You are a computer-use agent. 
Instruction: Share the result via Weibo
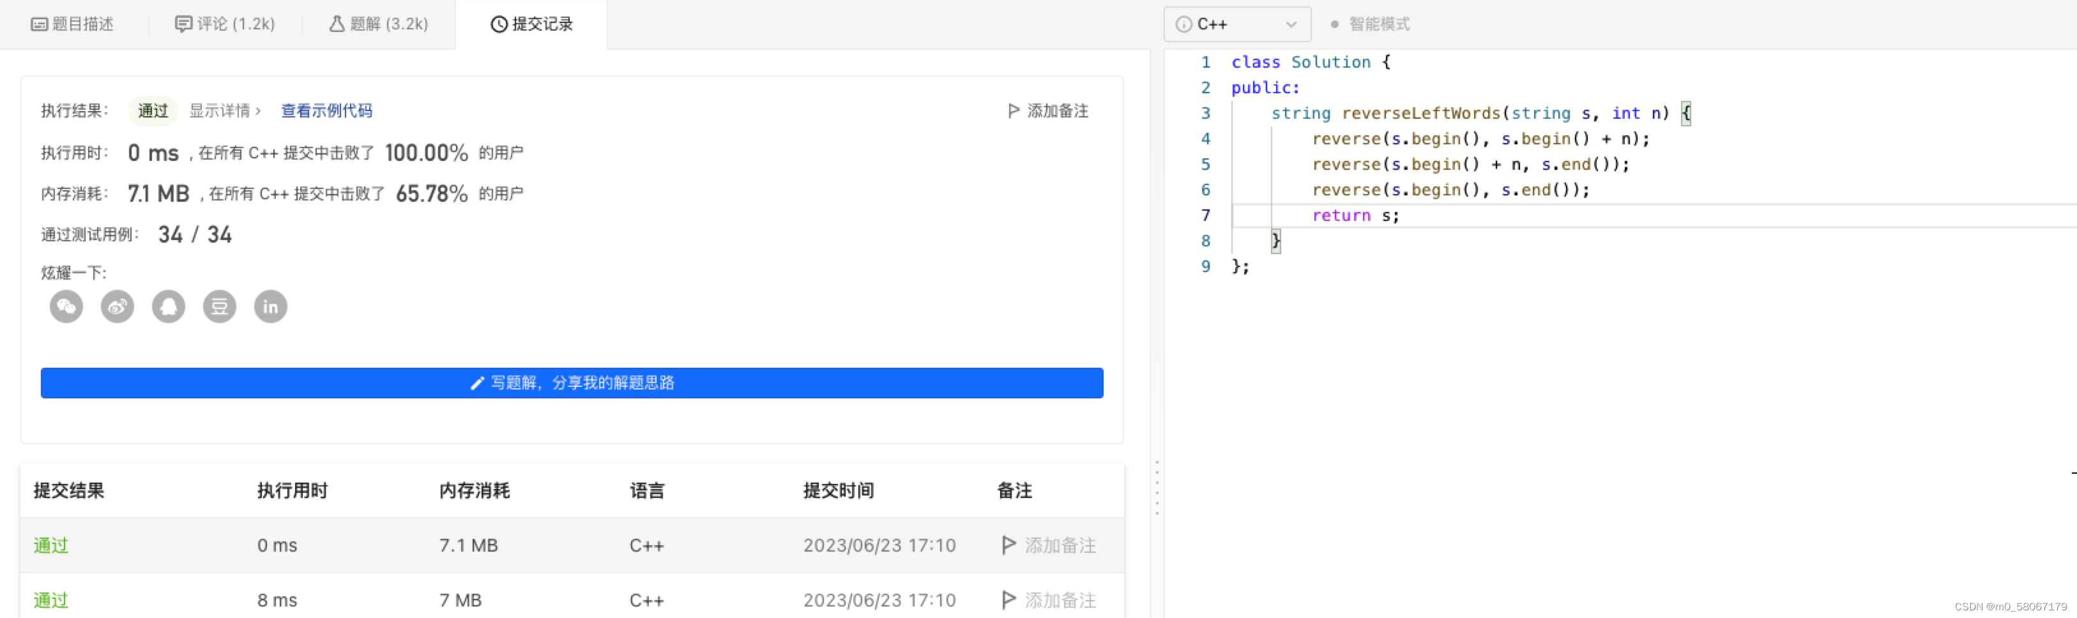(117, 306)
